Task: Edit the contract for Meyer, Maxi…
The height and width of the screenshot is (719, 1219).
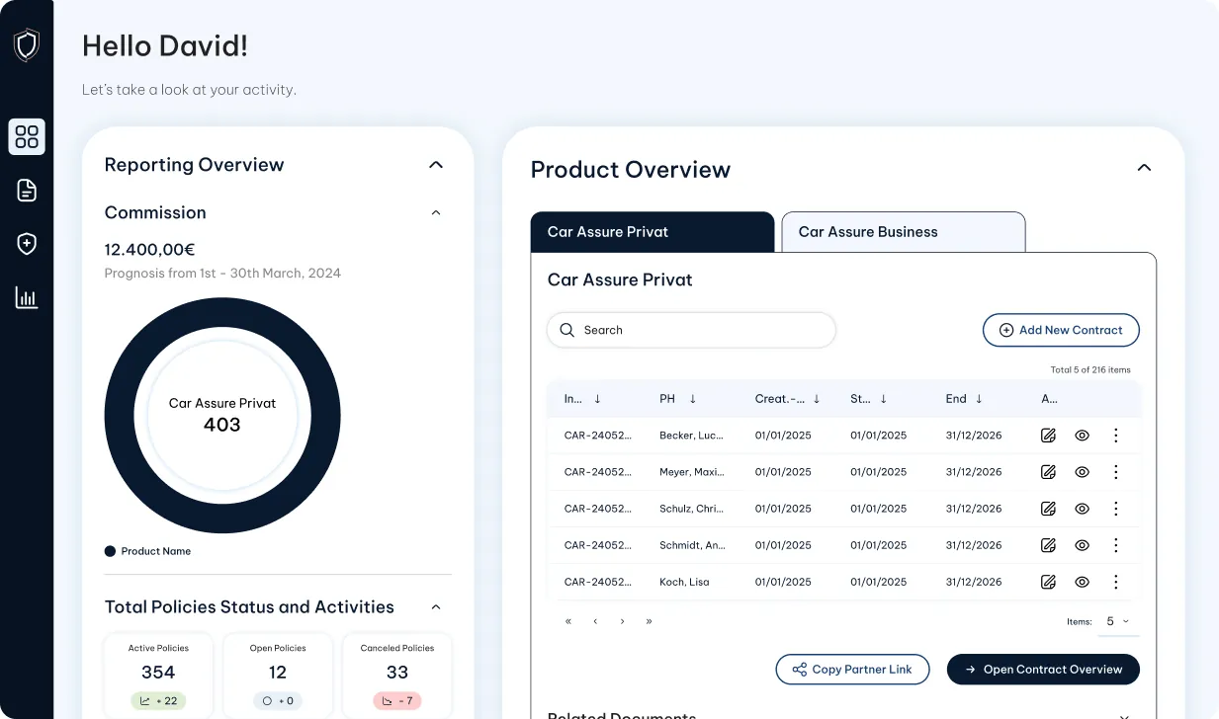Action: point(1048,472)
